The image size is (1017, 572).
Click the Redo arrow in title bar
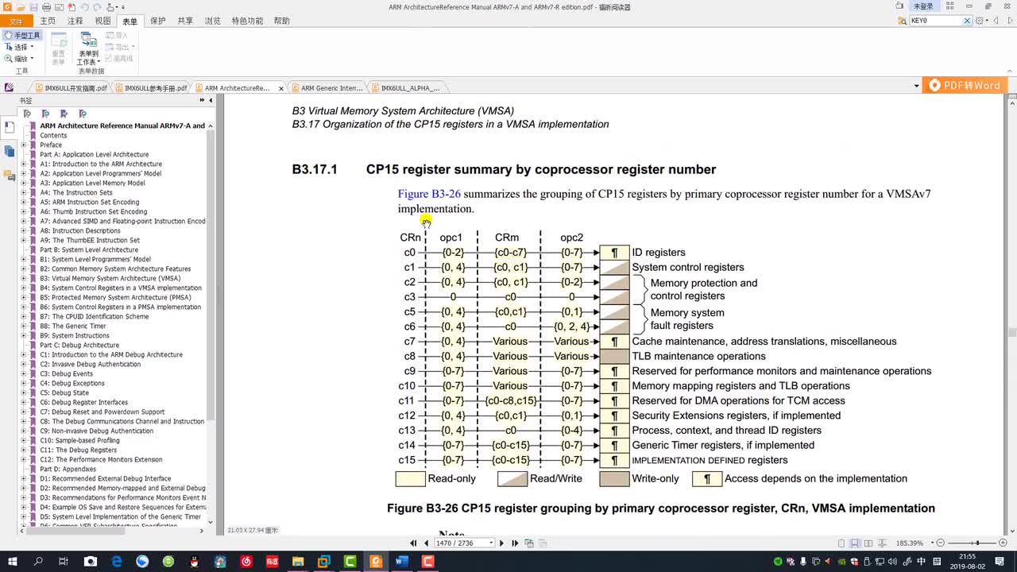[x=98, y=7]
